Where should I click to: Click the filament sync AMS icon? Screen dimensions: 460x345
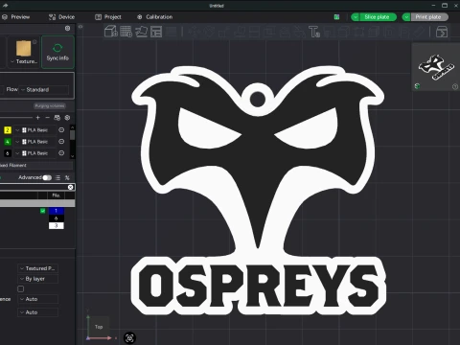point(57,118)
